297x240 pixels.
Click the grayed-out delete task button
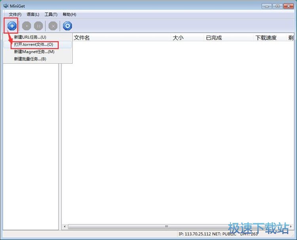[x=53, y=26]
